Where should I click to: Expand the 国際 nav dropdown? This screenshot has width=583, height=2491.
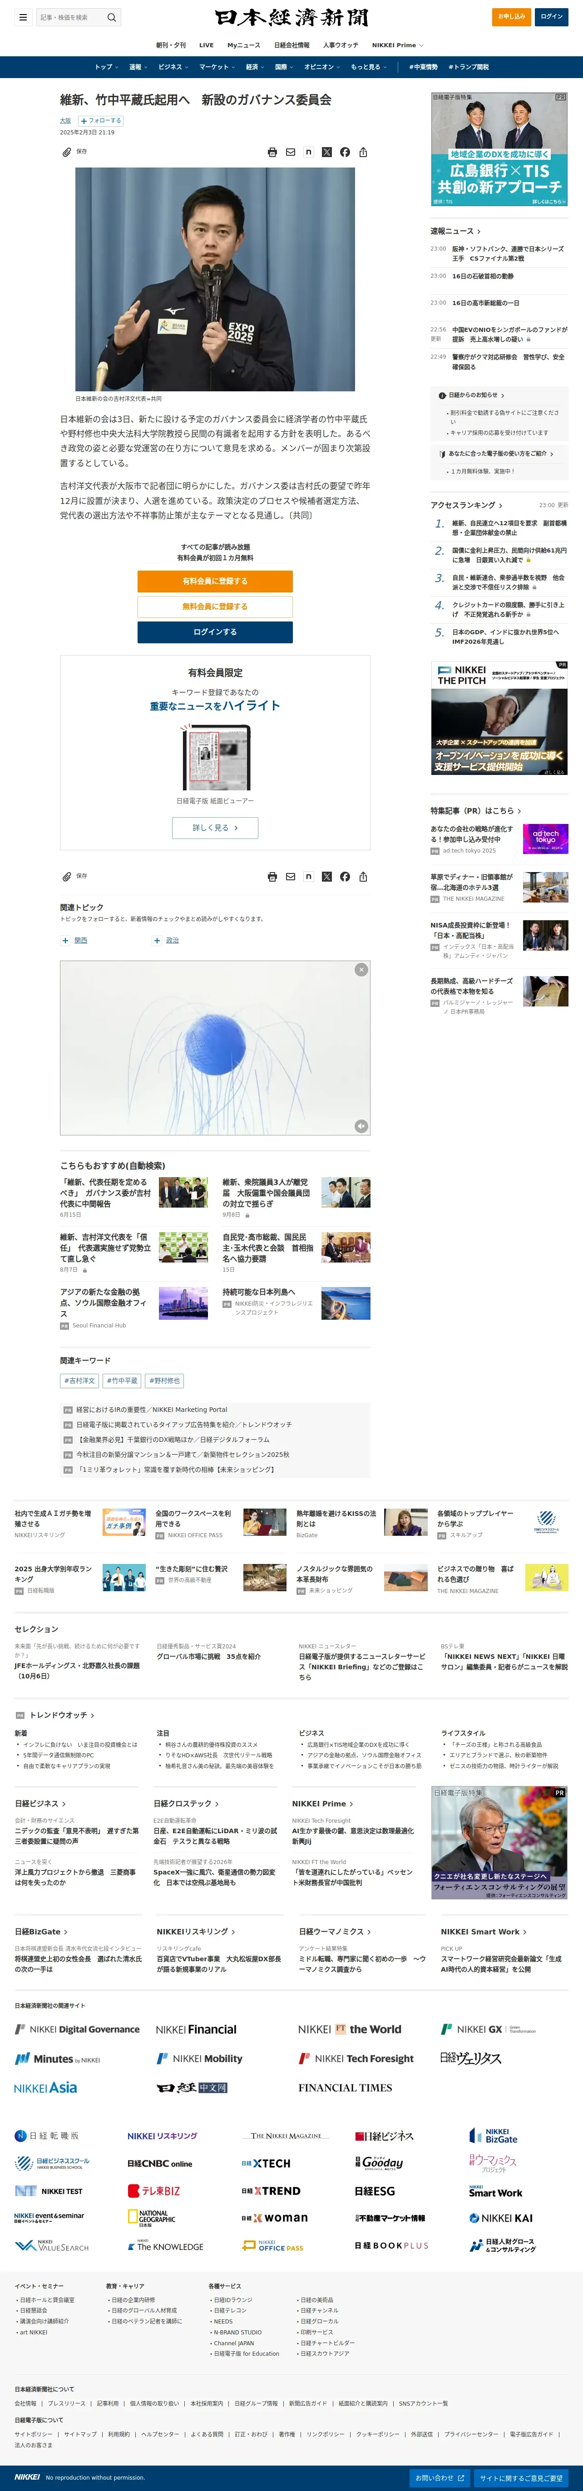pos(284,67)
